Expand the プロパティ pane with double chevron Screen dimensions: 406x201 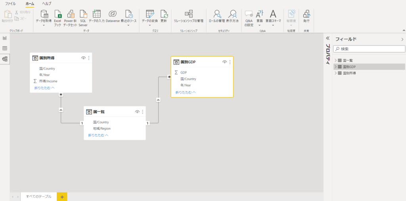point(327,38)
